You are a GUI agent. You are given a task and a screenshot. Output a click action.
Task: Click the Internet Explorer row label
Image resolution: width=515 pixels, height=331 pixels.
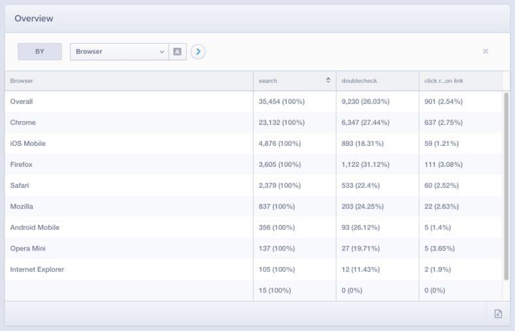point(37,270)
